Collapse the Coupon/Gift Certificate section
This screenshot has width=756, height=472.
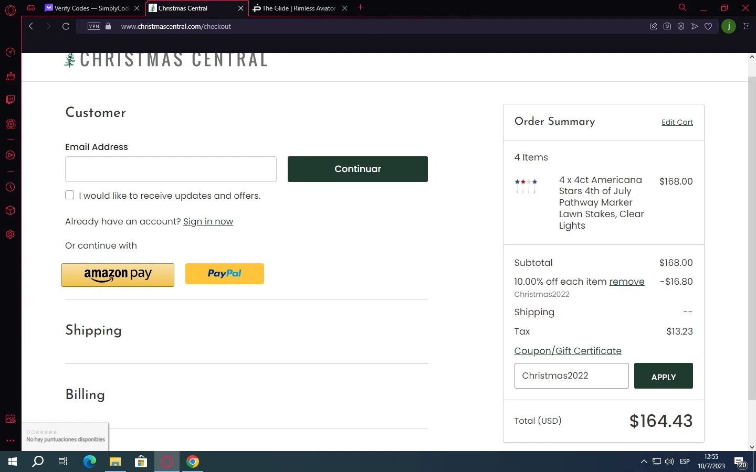568,351
